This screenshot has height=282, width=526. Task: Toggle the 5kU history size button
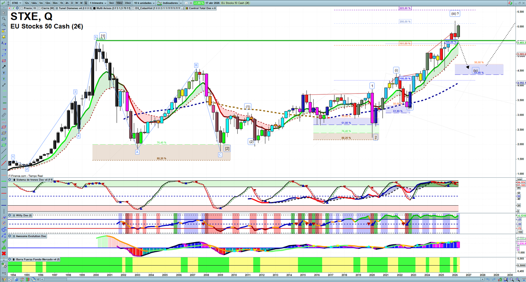[111, 3]
